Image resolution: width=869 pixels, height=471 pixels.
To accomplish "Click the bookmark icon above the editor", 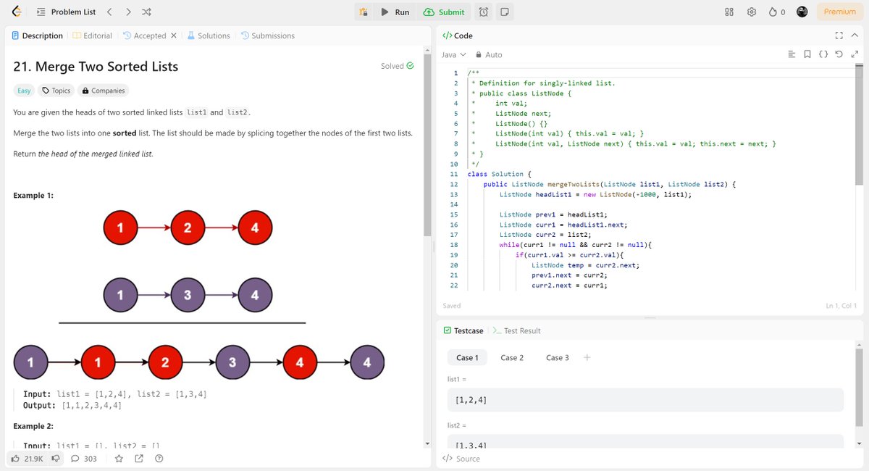I will (x=807, y=54).
